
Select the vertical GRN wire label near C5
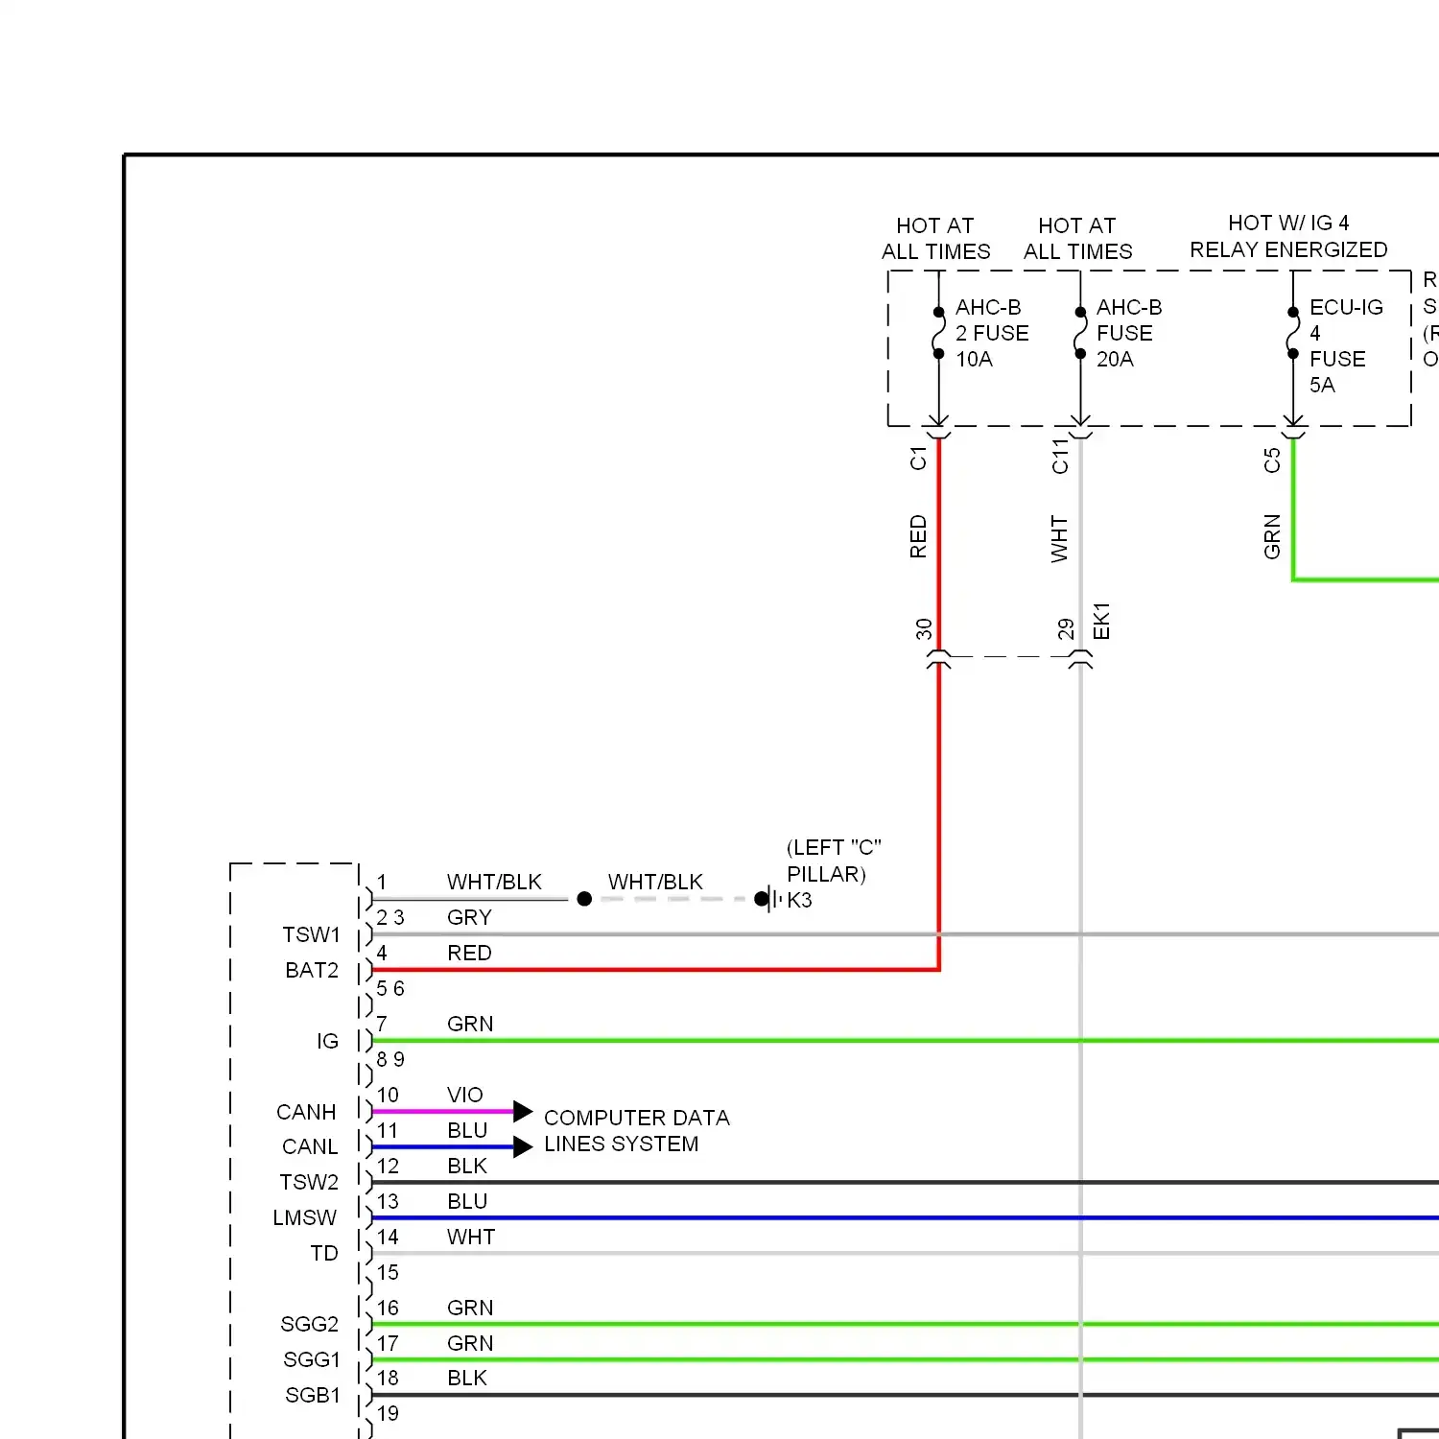[1272, 537]
